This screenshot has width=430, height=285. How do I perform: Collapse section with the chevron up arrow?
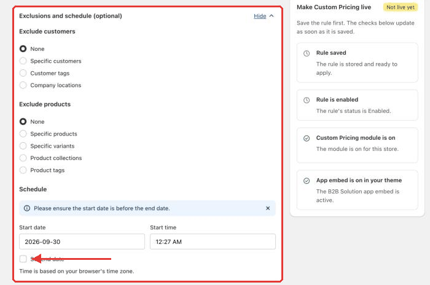tap(272, 16)
